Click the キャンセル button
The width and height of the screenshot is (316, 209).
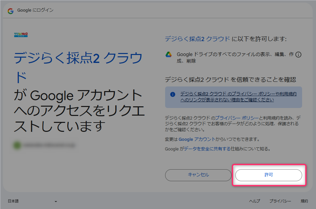(198, 175)
